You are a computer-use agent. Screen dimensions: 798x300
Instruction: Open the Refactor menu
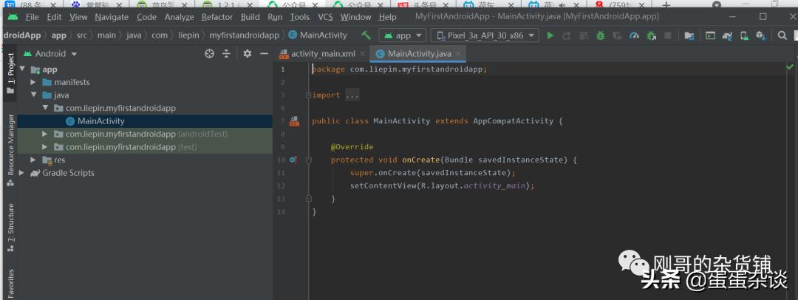[216, 16]
